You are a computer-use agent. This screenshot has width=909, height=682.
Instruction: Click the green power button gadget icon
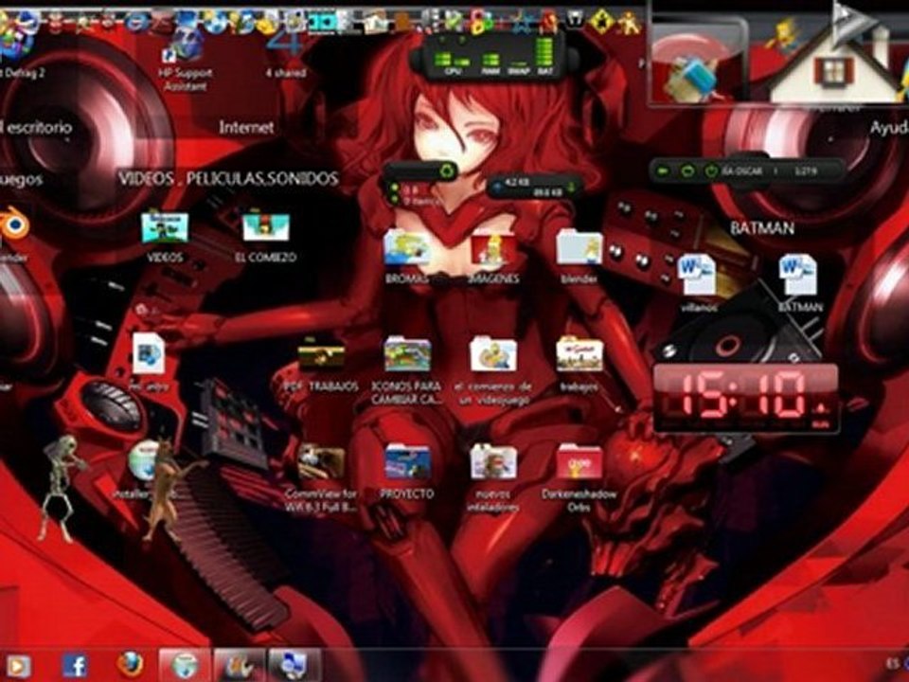tap(711, 171)
